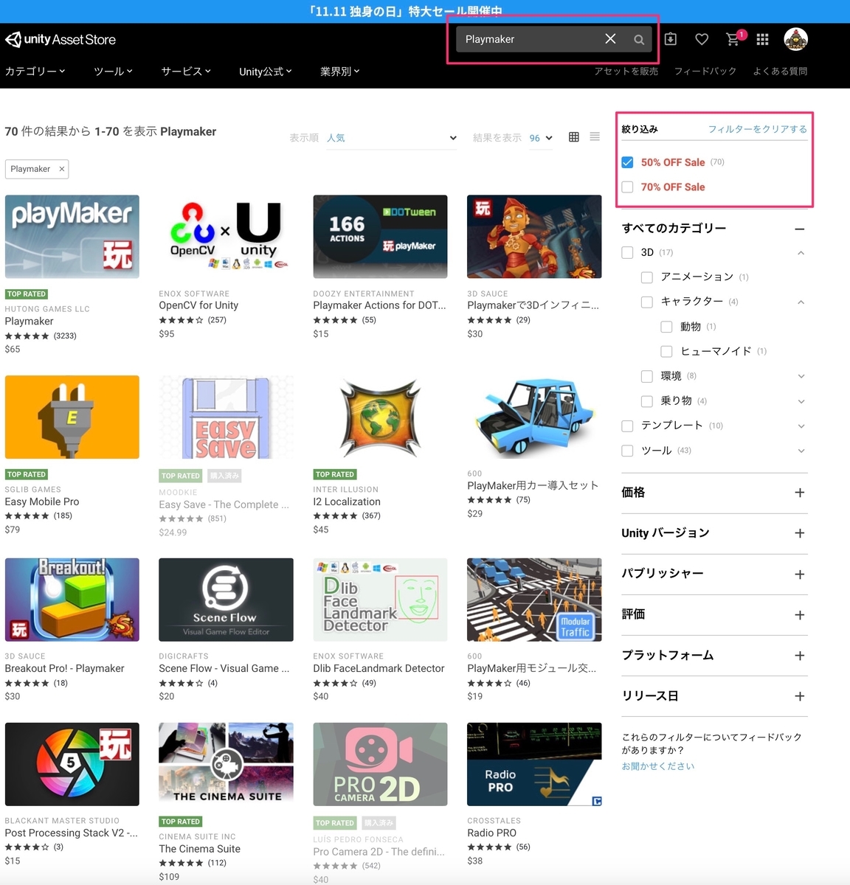Image resolution: width=850 pixels, height=885 pixels.
Task: Open Dlib FaceLandmark Detector title
Action: 379,668
